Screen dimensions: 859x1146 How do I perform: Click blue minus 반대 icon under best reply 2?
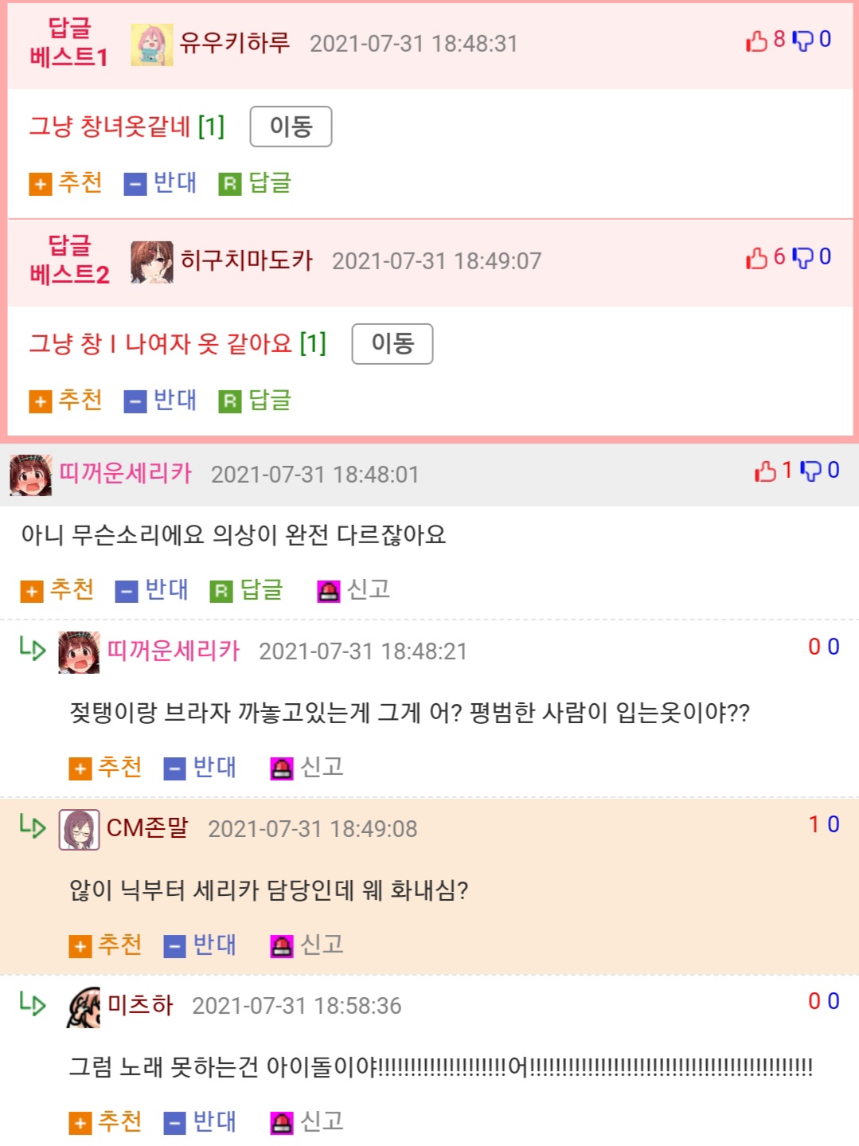point(135,401)
